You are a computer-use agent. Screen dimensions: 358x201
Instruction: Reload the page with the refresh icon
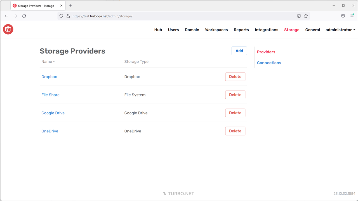[x=24, y=16]
